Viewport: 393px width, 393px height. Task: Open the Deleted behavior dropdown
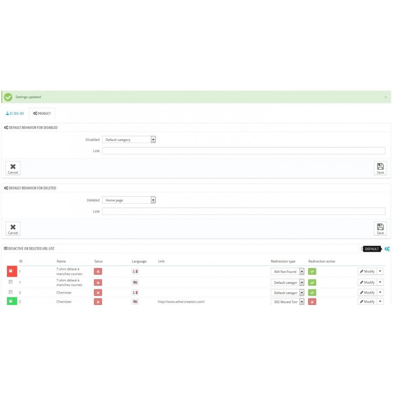129,200
